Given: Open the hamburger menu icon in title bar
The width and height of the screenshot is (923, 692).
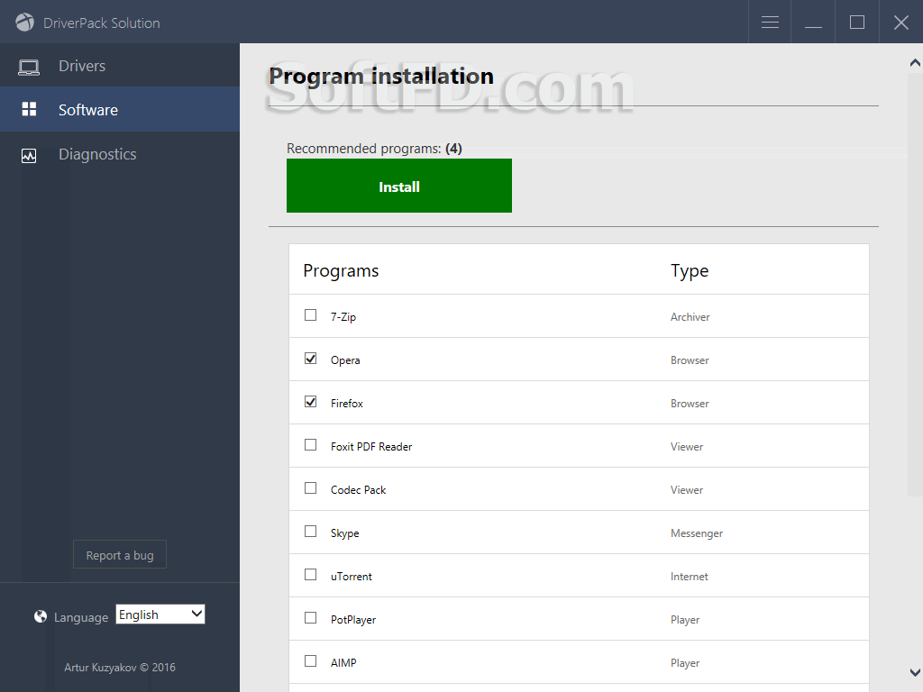Looking at the screenshot, I should click(770, 23).
